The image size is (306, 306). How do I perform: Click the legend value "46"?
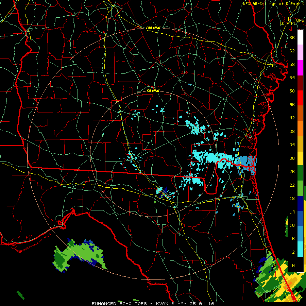(292, 105)
